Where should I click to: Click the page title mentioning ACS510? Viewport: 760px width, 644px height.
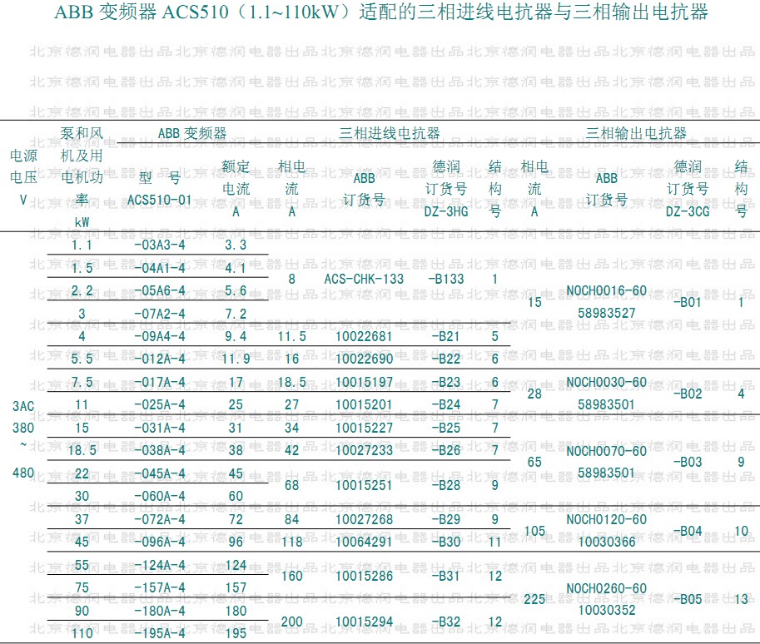coord(380,13)
